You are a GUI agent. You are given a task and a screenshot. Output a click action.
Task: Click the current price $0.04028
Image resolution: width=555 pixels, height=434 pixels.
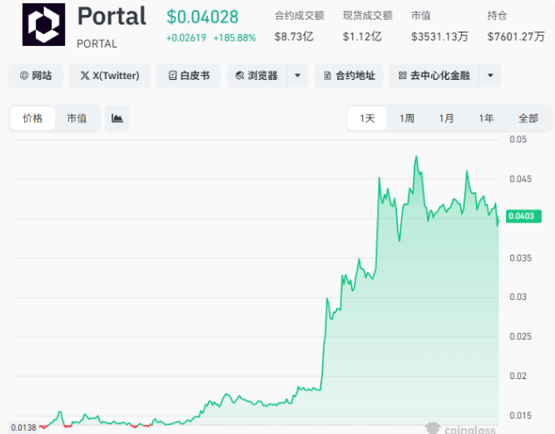[203, 17]
